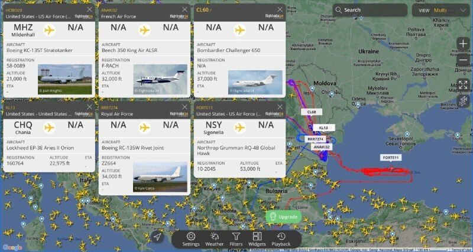The height and width of the screenshot is (252, 473).
Task: Open flight Playback history
Action: tap(281, 240)
